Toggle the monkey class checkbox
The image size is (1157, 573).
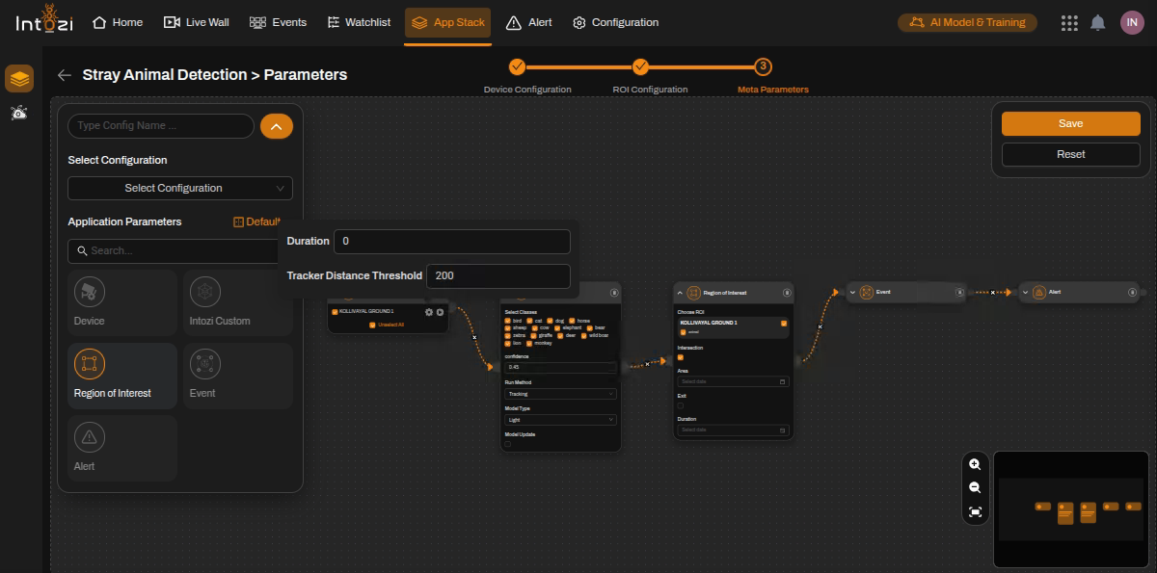point(529,343)
